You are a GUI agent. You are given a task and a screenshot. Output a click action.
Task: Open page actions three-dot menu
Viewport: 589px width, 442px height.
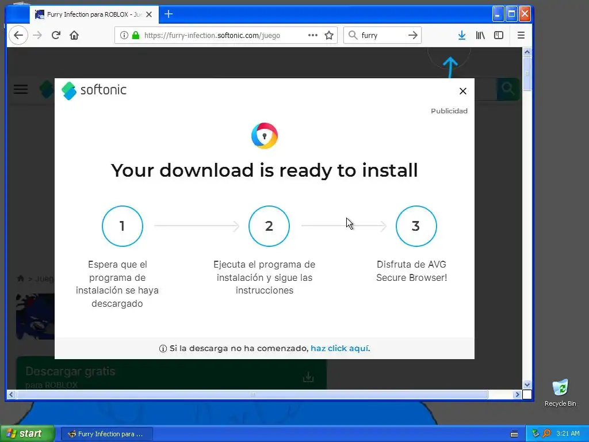(312, 35)
